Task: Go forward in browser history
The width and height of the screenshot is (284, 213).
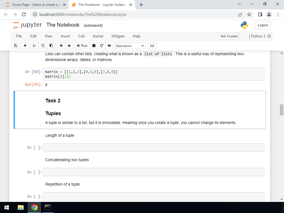Action: tap(15, 14)
